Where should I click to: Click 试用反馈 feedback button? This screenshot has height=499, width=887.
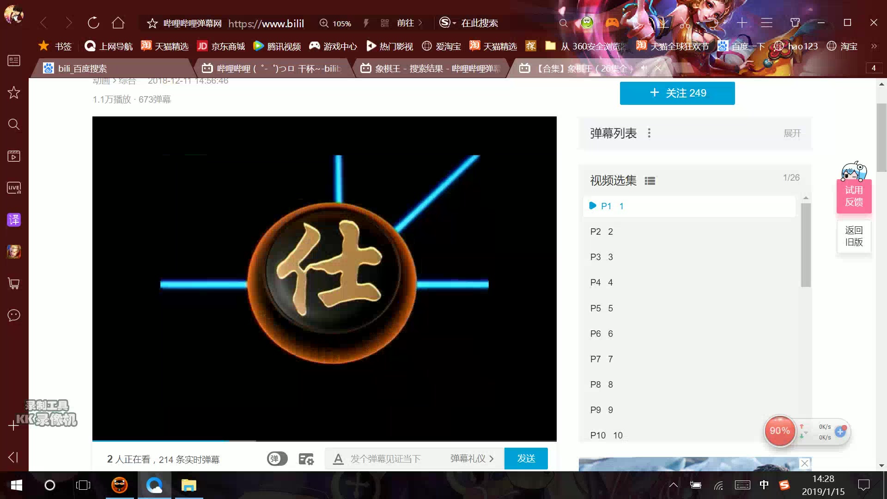coord(854,196)
